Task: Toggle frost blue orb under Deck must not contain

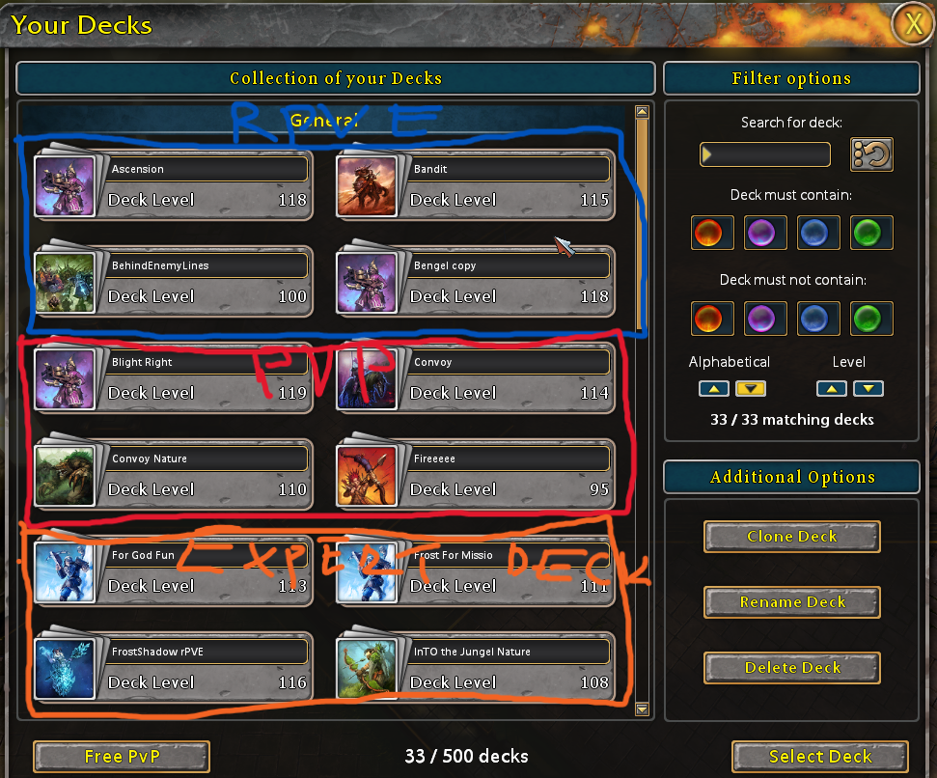Action: coord(818,319)
